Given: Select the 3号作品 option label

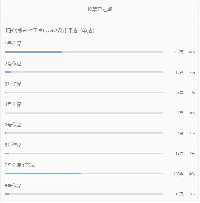Looking at the screenshot, I should [13, 84].
